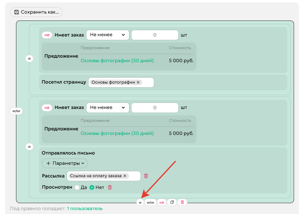Open first Основы фотографии (30 дней) offer link
This screenshot has height=214, width=304.
[x=117, y=61]
